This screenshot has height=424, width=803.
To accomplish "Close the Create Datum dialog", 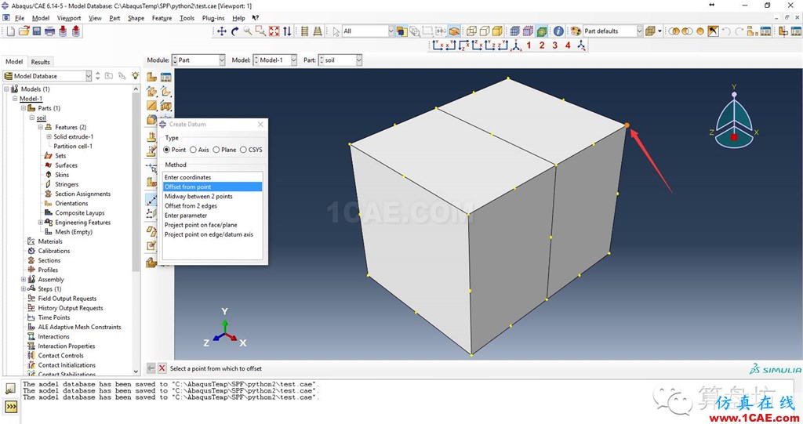I will [260, 125].
